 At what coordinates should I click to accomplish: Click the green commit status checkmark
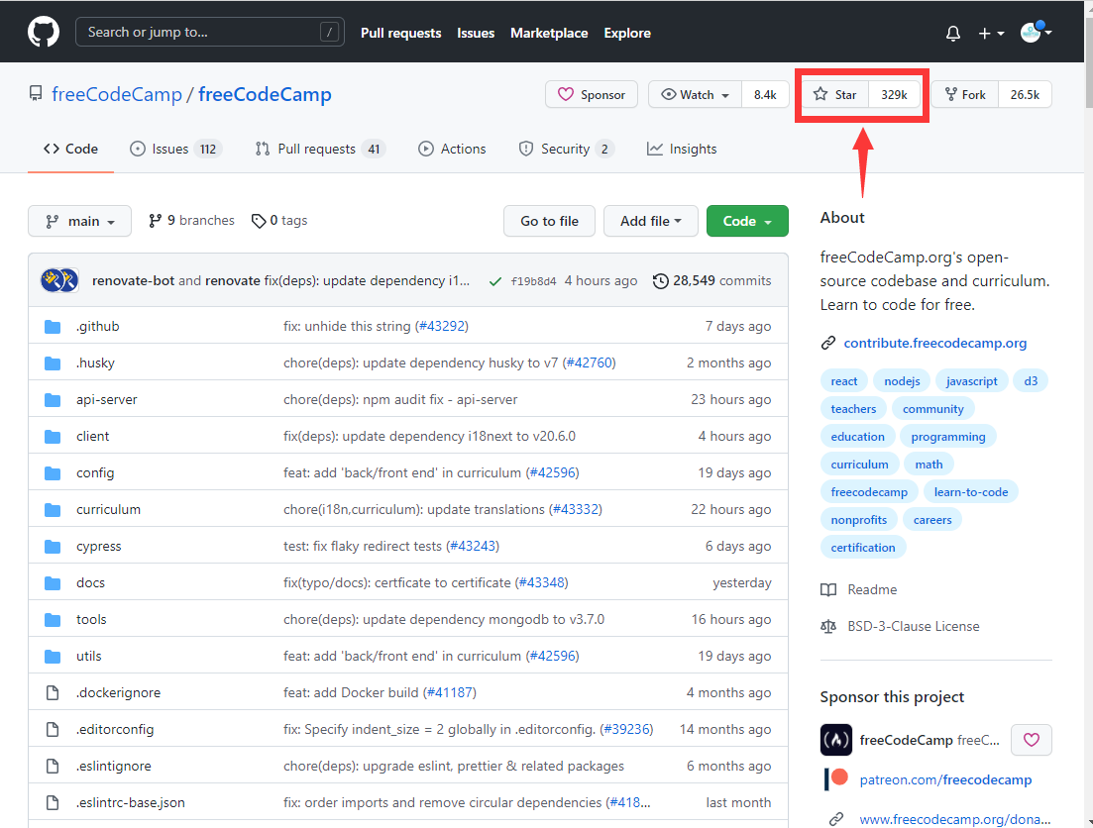click(494, 281)
